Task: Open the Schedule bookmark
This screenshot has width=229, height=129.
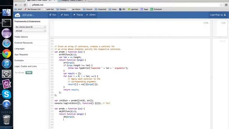Action: 156,9
